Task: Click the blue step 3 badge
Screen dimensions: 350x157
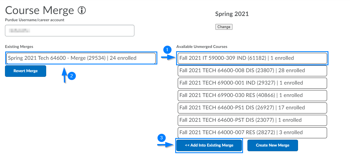Action: 161,138
